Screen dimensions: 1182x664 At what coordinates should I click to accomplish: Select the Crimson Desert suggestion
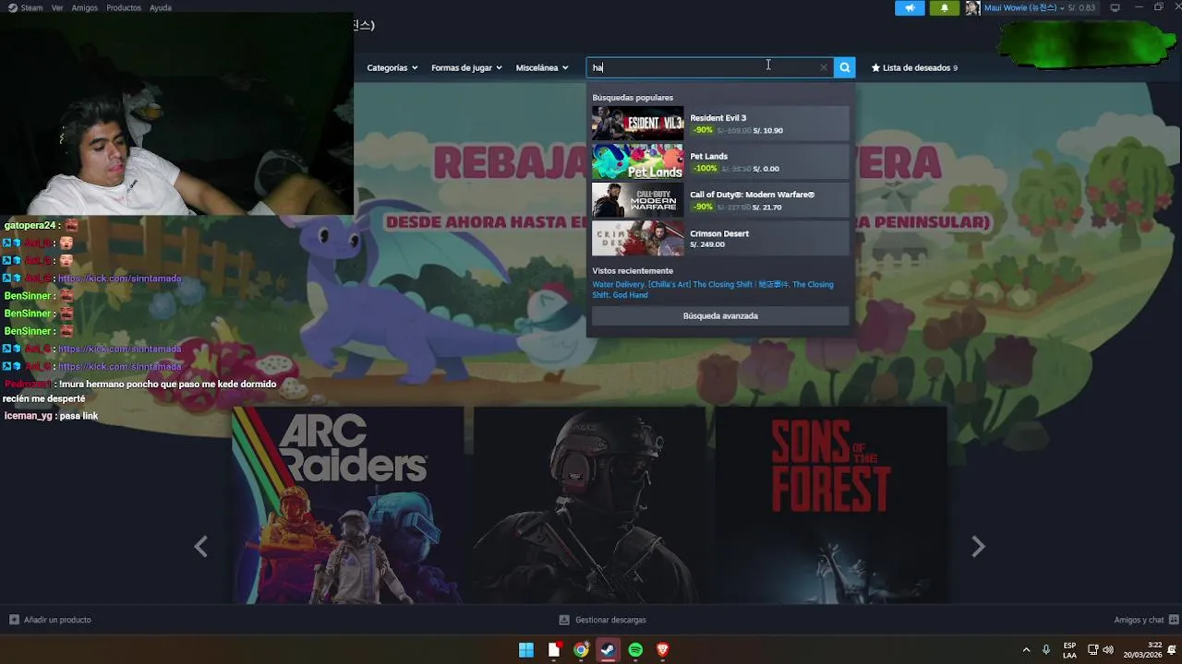pos(720,239)
